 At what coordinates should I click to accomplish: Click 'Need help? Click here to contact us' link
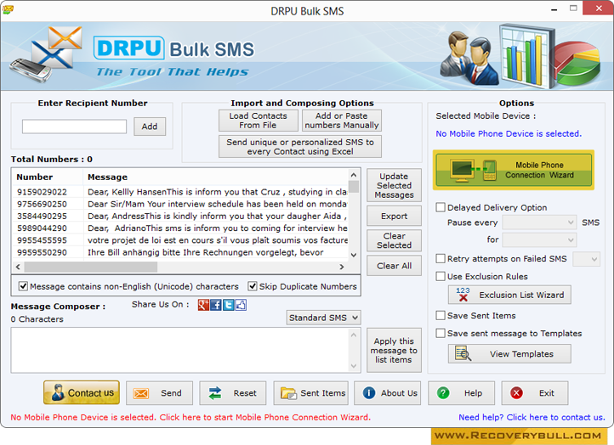[532, 417]
